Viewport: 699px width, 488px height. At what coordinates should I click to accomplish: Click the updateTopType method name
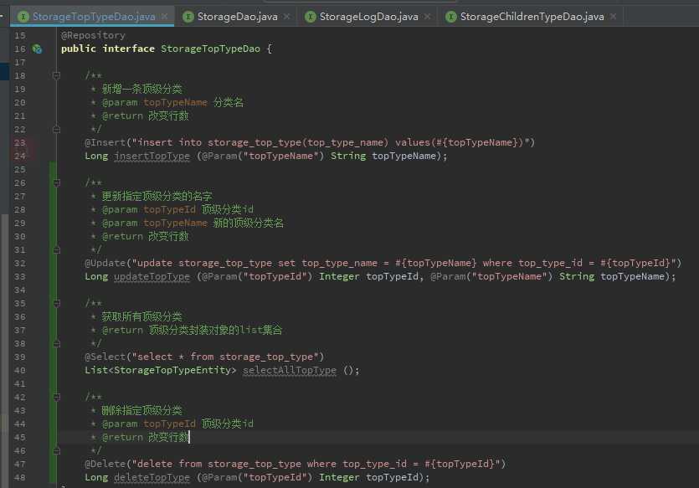[152, 277]
